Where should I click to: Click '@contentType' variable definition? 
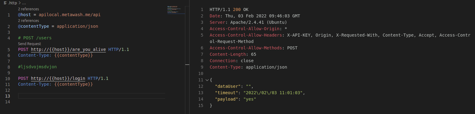click(33, 27)
